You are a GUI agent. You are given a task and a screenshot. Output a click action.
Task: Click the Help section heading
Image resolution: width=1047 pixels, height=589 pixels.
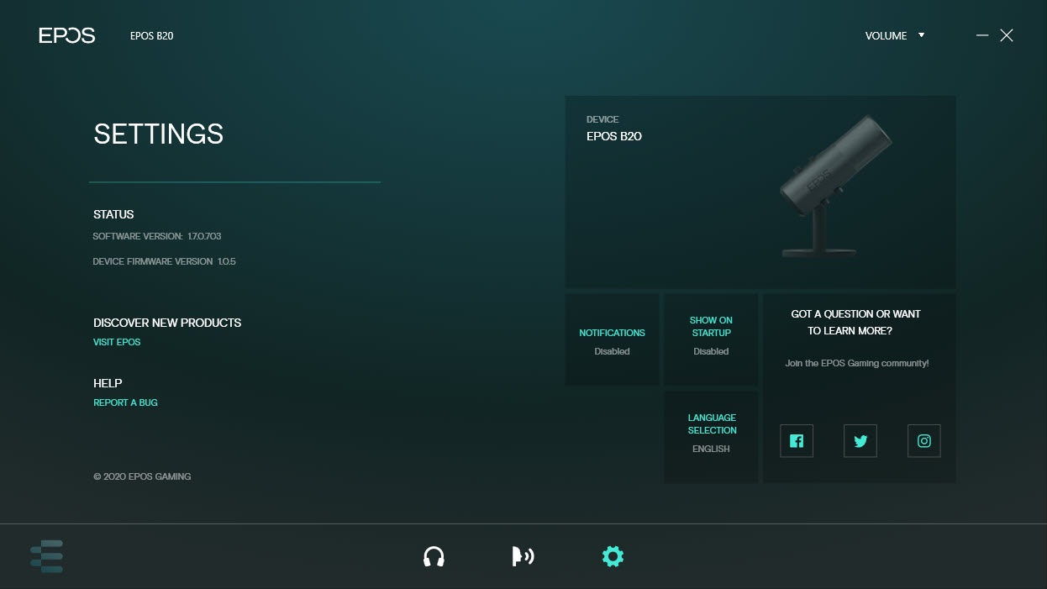[x=108, y=383]
